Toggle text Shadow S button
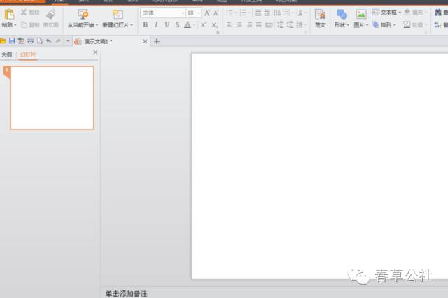 (177, 25)
